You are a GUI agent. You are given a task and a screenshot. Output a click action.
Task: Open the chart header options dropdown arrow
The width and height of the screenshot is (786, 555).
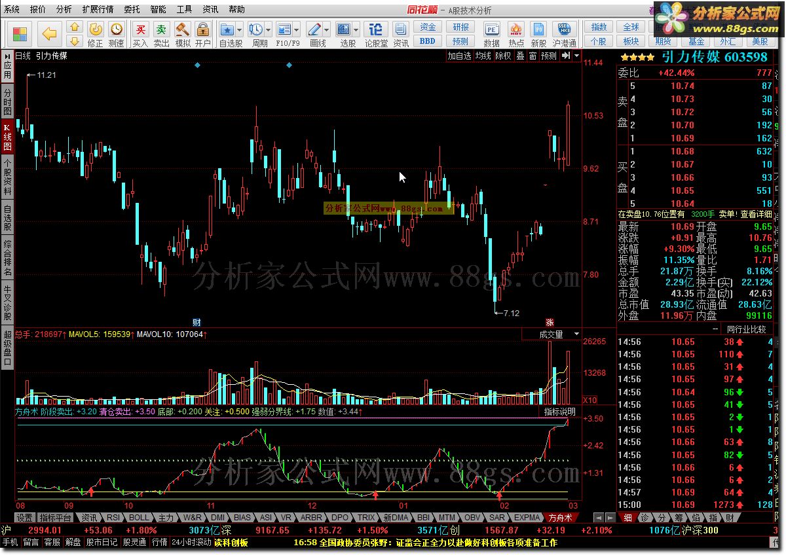[x=576, y=56]
